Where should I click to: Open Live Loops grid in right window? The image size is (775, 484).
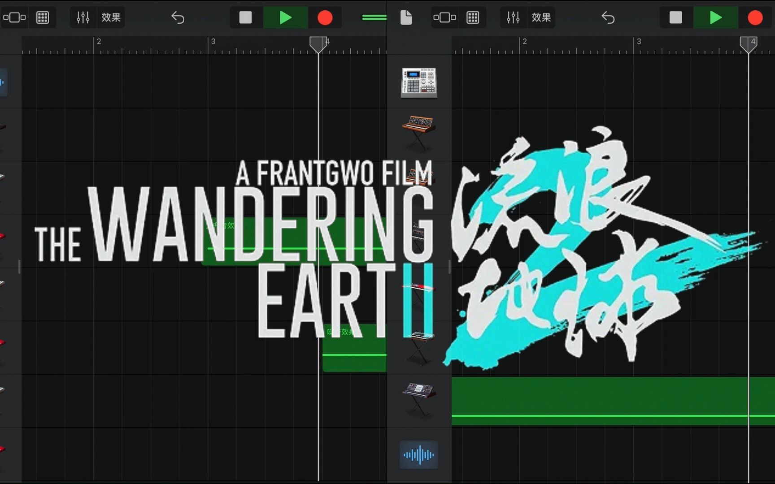click(473, 17)
